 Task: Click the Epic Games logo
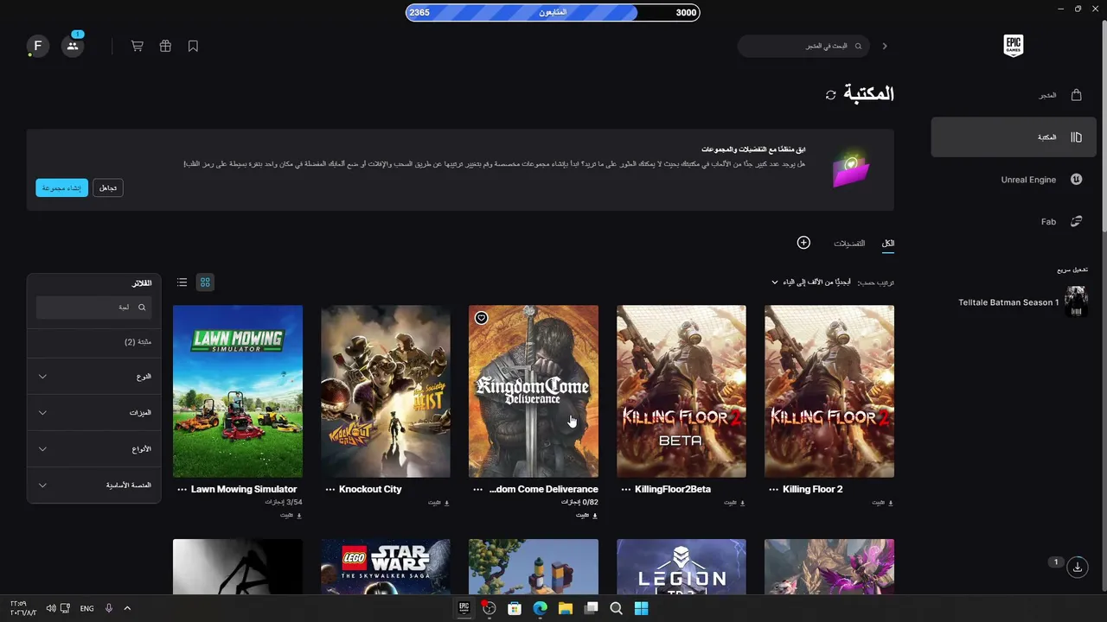[1013, 46]
